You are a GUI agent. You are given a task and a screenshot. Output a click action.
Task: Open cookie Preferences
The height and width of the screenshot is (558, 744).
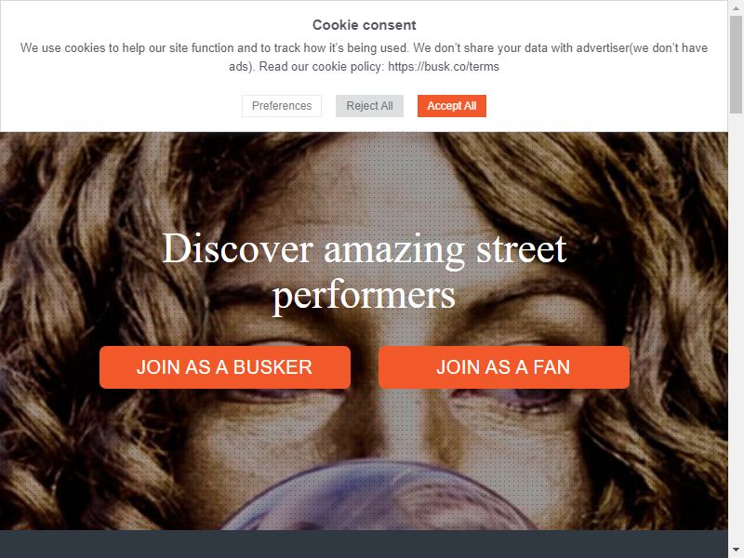[x=282, y=106]
